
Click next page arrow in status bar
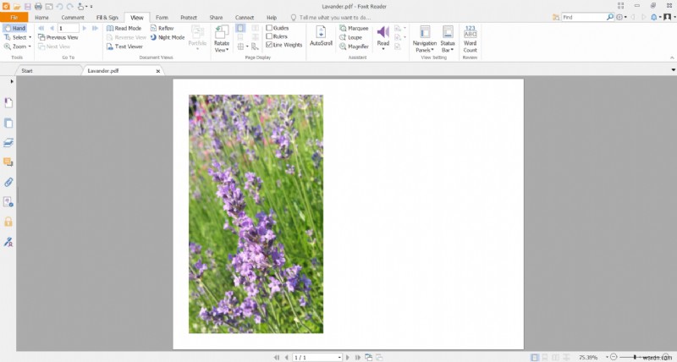click(348, 357)
